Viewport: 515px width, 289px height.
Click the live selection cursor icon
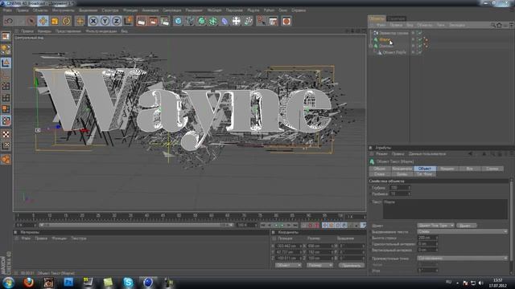click(31, 21)
